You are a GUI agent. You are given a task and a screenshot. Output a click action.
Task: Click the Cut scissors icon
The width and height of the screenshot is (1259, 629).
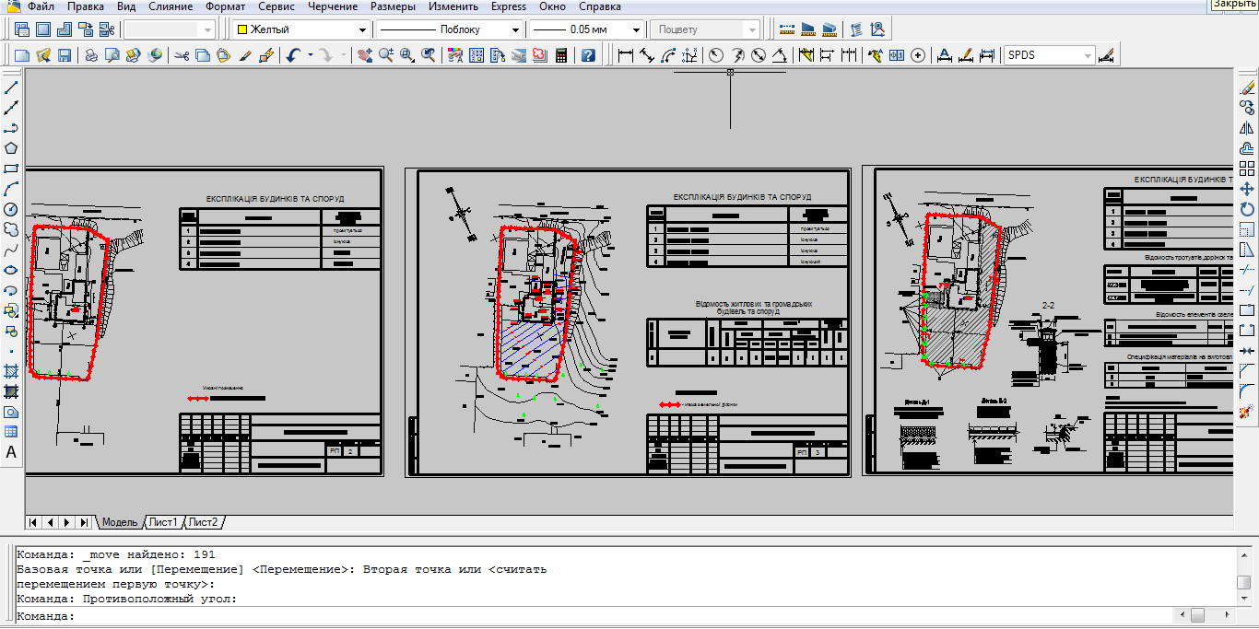click(182, 55)
